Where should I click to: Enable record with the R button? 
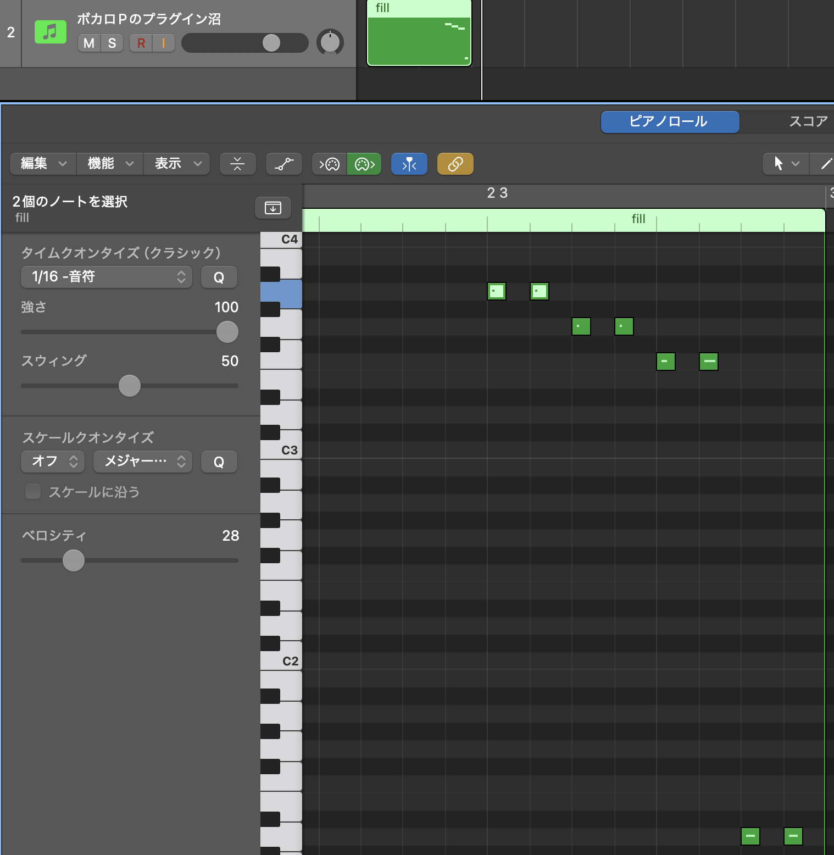pos(141,43)
